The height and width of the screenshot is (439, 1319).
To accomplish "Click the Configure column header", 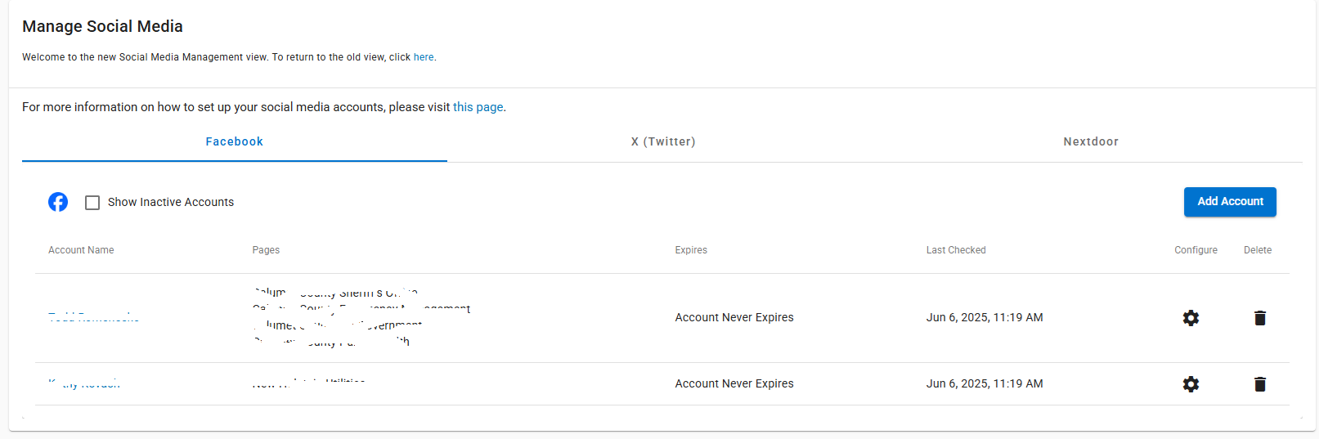I will (x=1196, y=250).
